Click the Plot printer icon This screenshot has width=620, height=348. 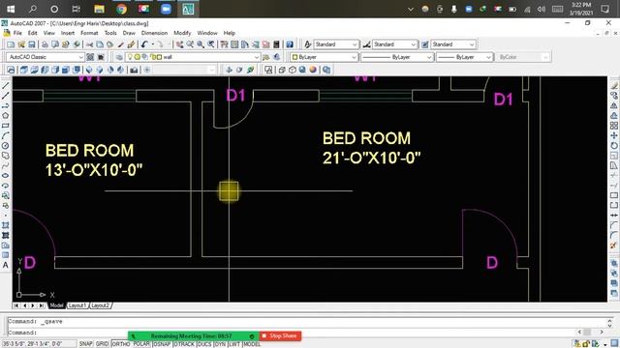coord(45,44)
